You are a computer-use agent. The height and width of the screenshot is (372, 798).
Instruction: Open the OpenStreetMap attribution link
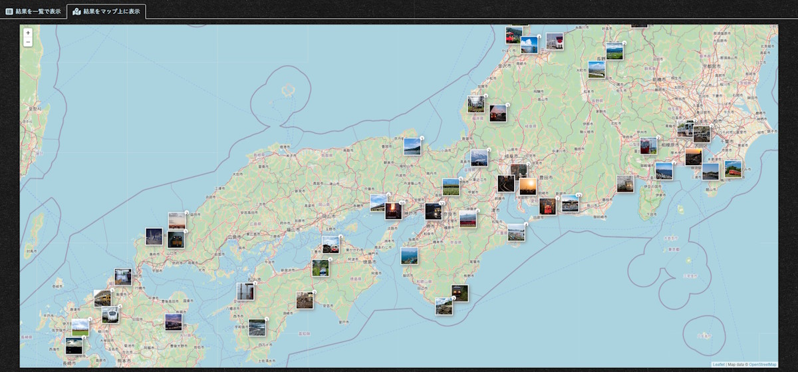[x=762, y=364]
